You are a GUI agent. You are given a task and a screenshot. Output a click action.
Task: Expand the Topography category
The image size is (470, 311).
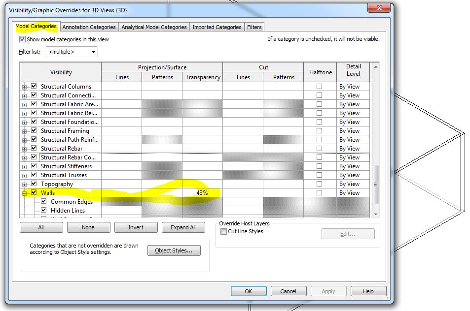point(24,185)
